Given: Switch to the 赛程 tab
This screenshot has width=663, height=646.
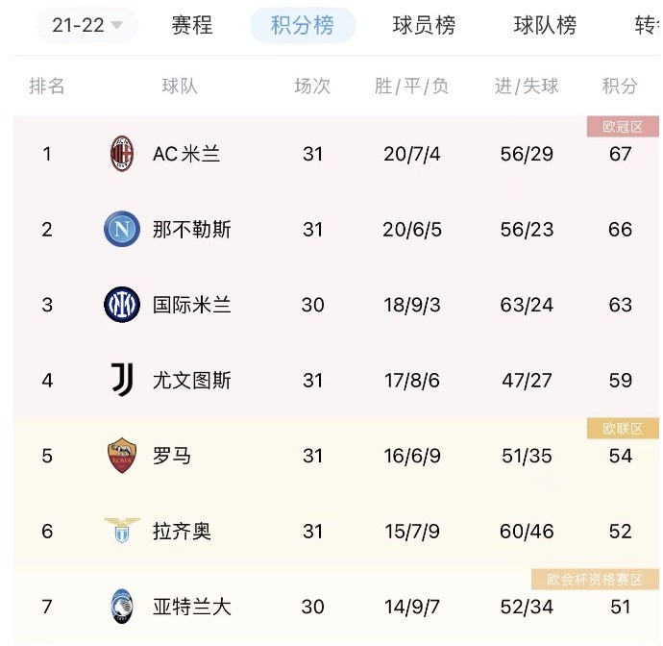Looking at the screenshot, I should tap(192, 25).
